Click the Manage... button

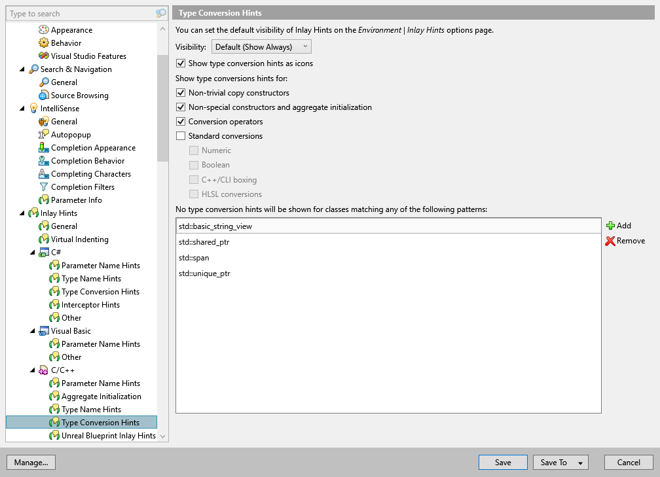pos(31,462)
